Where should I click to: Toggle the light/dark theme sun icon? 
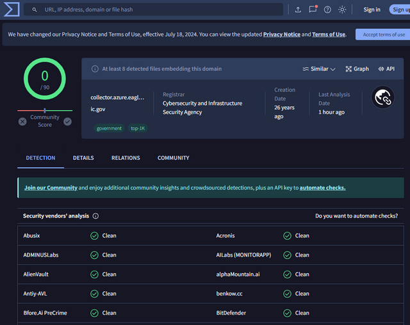342,10
